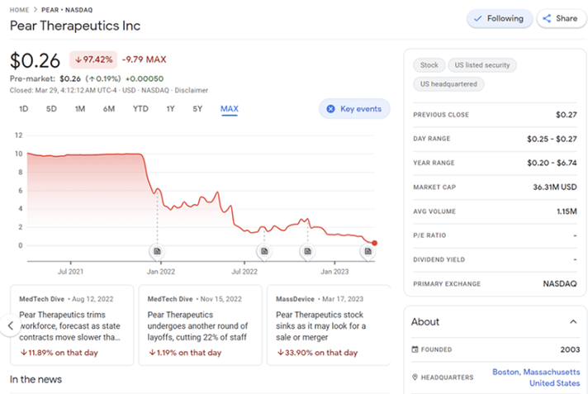Click the US listed security chip
The image size is (588, 394).
(x=481, y=65)
